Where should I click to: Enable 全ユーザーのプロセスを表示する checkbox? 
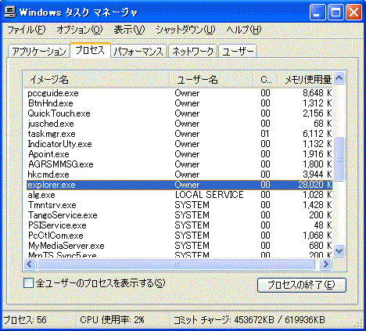[x=29, y=283]
